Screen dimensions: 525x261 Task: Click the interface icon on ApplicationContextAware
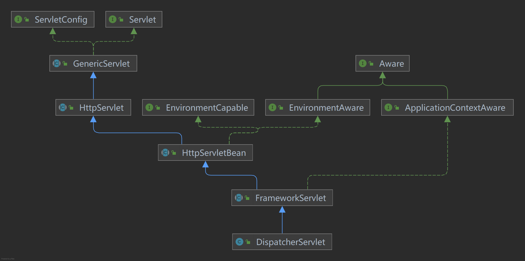(x=388, y=107)
